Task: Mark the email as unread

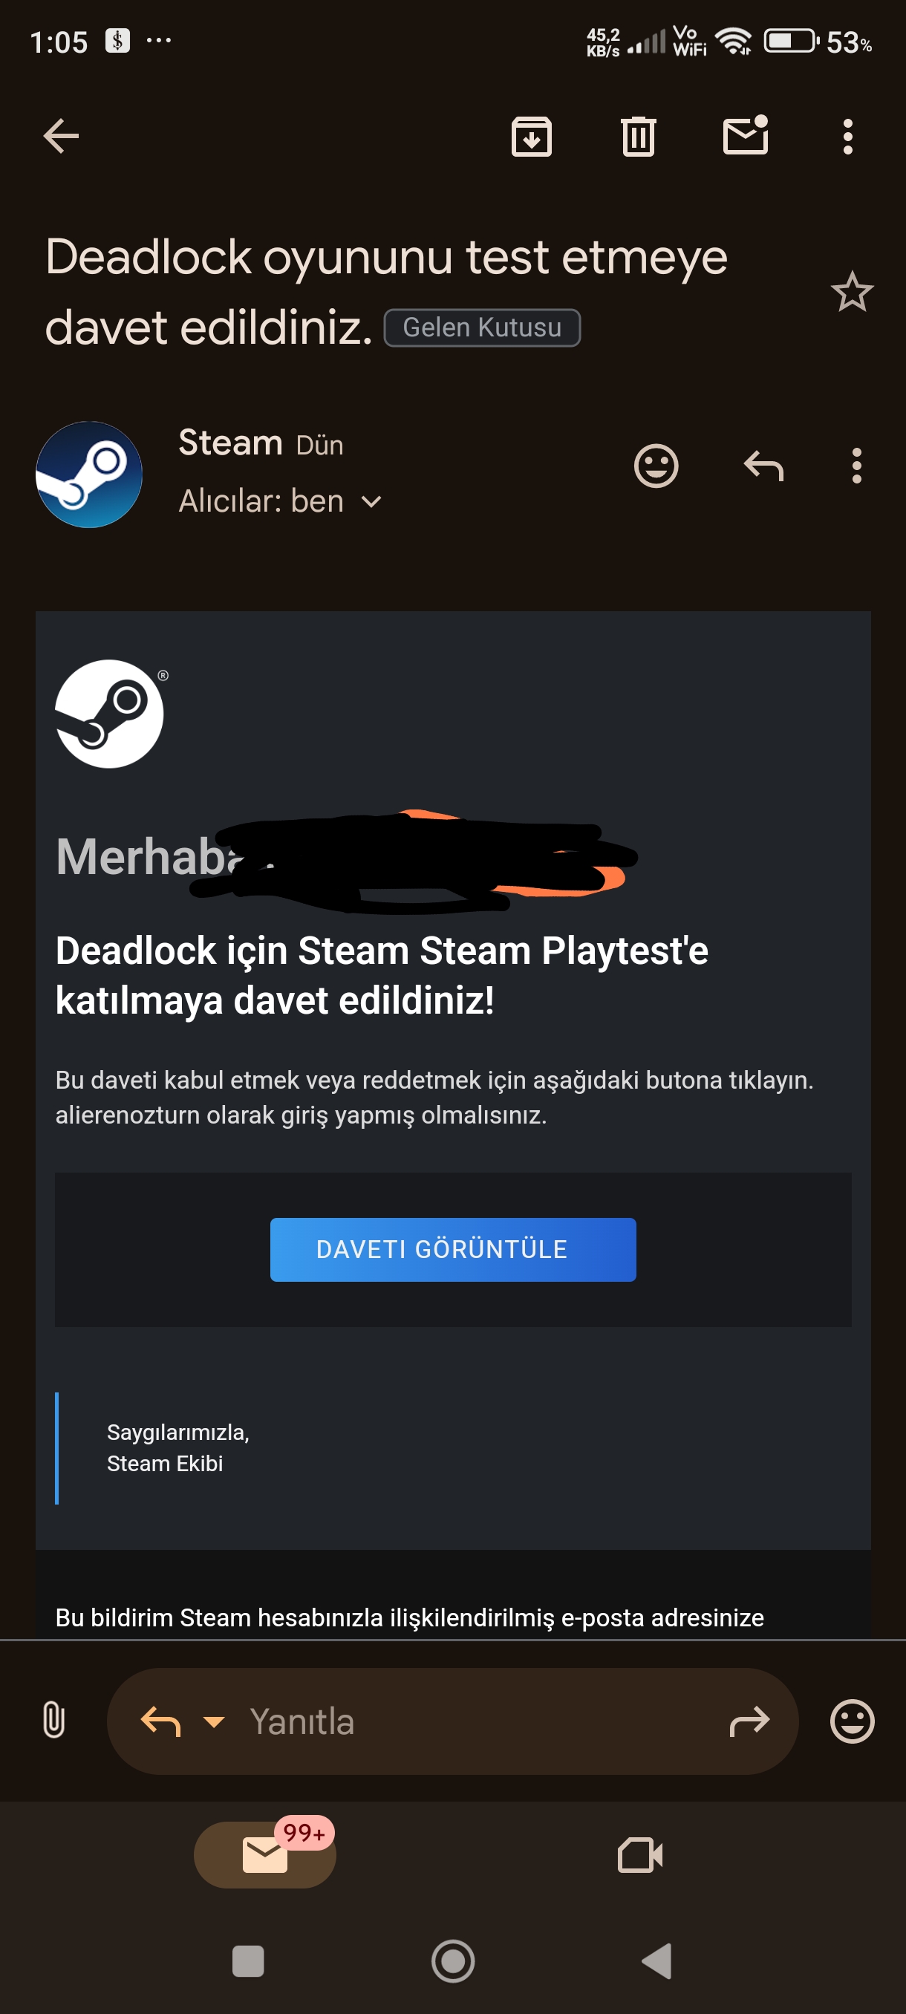Action: pos(746,135)
